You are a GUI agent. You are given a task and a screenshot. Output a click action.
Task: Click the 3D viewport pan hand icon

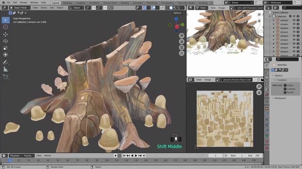pos(181,42)
